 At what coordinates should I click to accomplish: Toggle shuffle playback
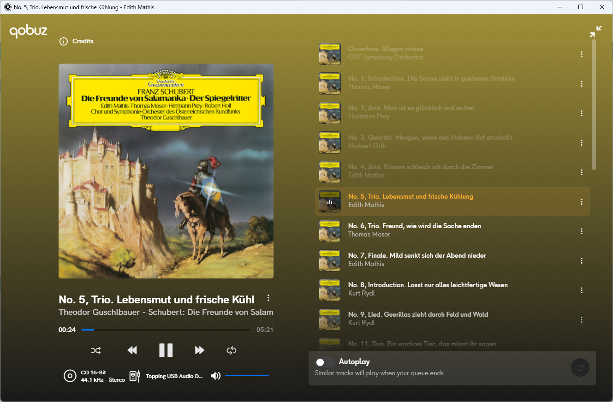[x=96, y=350]
